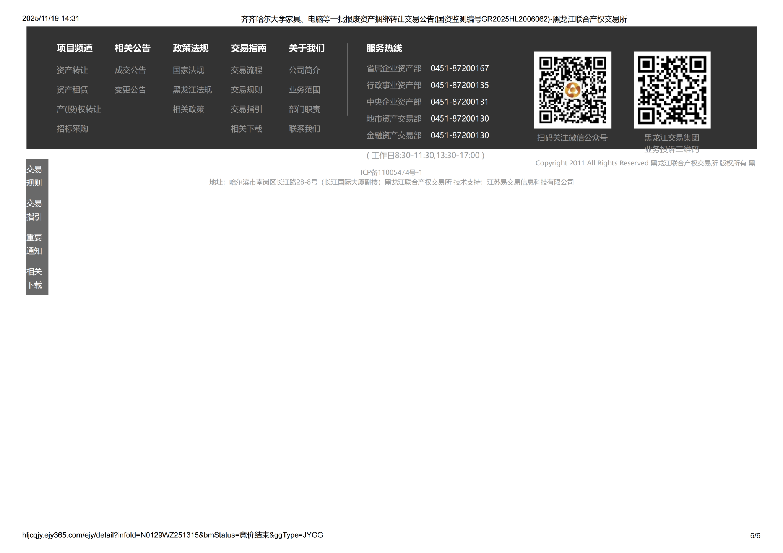Open 成交公告 link
The width and height of the screenshot is (783, 553).
click(130, 70)
